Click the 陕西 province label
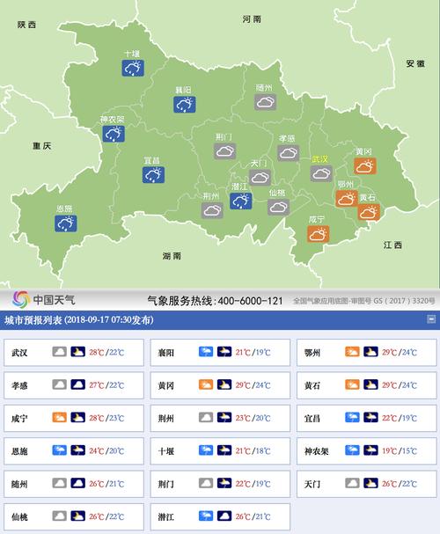This screenshot has height=534, width=440. point(26,25)
